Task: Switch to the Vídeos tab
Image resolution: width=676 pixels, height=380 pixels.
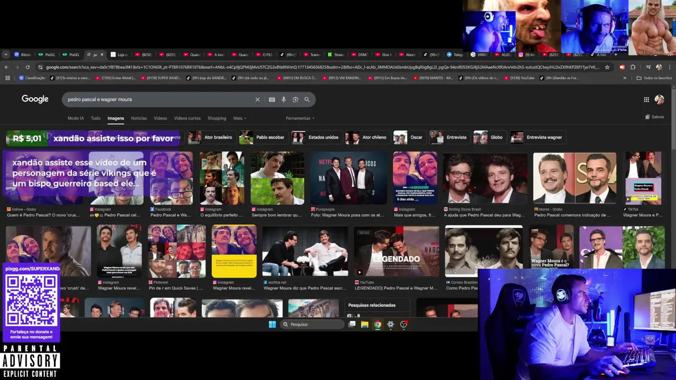Action: pyautogui.click(x=160, y=118)
